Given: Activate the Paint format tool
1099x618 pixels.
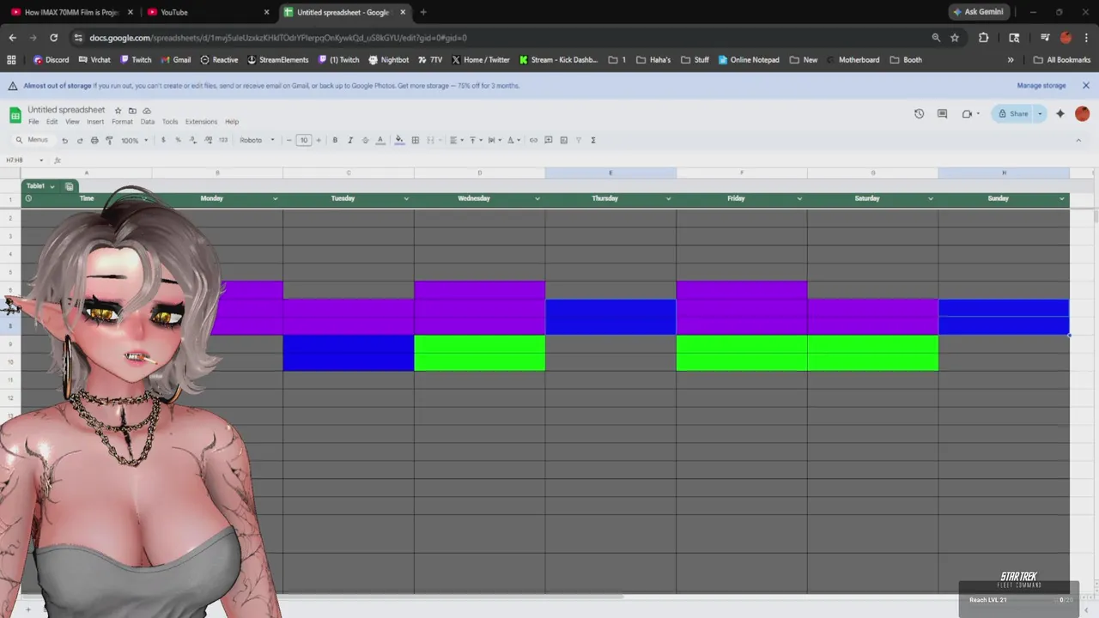Looking at the screenshot, I should tap(109, 140).
